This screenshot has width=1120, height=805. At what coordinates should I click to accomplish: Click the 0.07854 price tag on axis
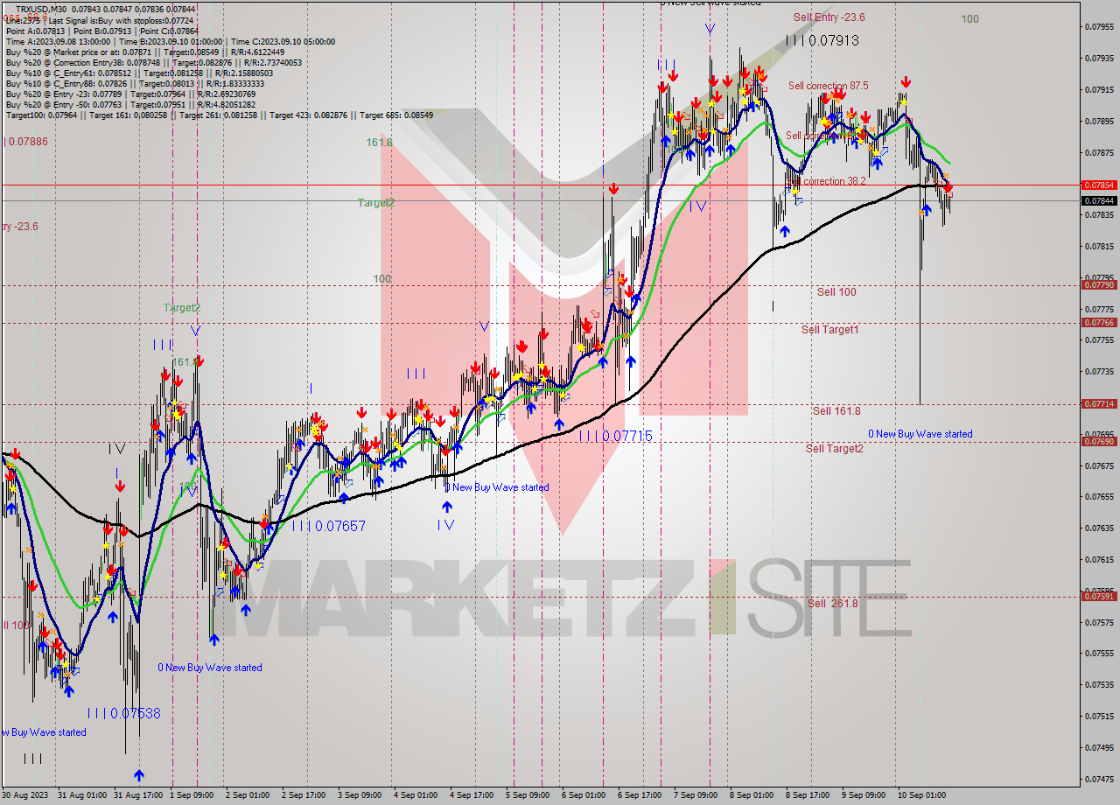(1099, 185)
